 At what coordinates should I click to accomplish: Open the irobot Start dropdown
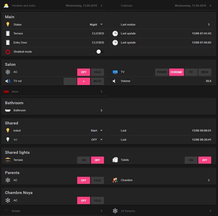96,131
